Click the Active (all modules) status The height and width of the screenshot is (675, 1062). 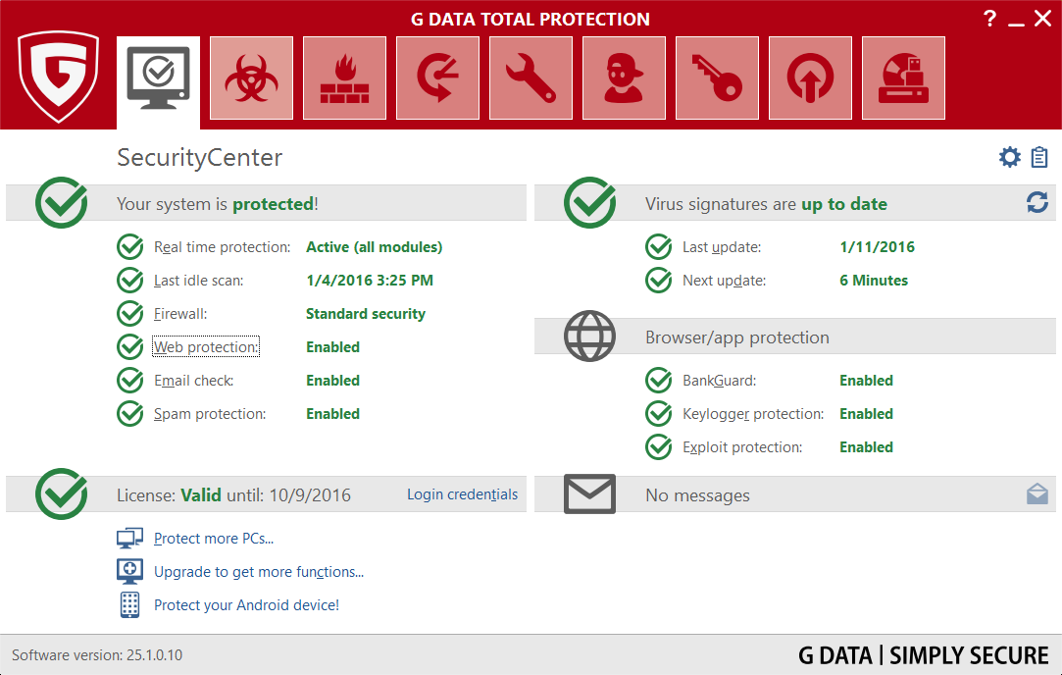374,247
